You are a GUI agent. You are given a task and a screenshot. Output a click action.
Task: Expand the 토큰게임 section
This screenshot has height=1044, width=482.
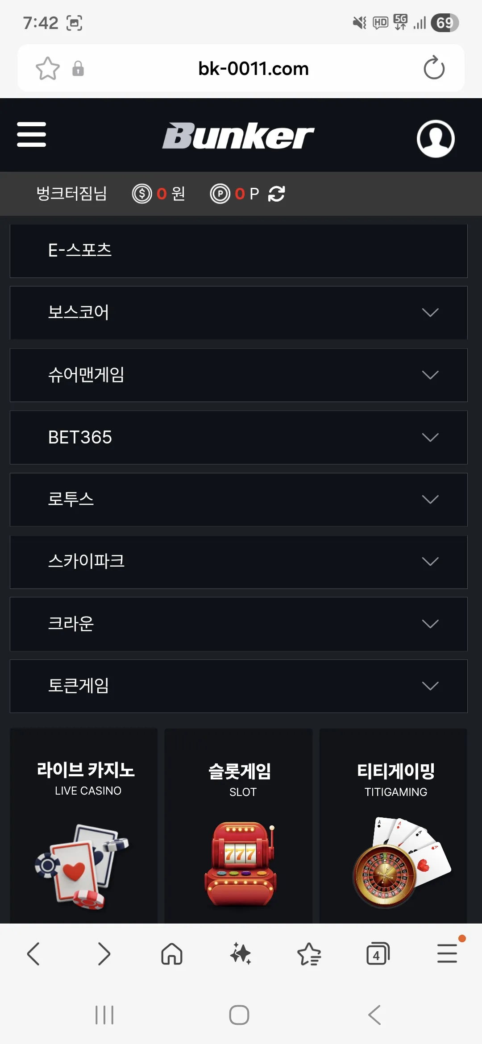(239, 686)
